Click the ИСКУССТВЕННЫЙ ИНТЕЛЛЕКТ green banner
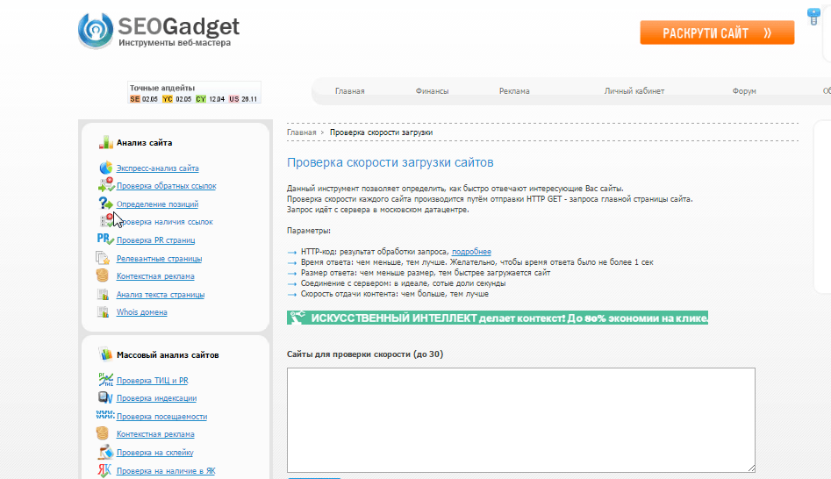 tap(498, 318)
